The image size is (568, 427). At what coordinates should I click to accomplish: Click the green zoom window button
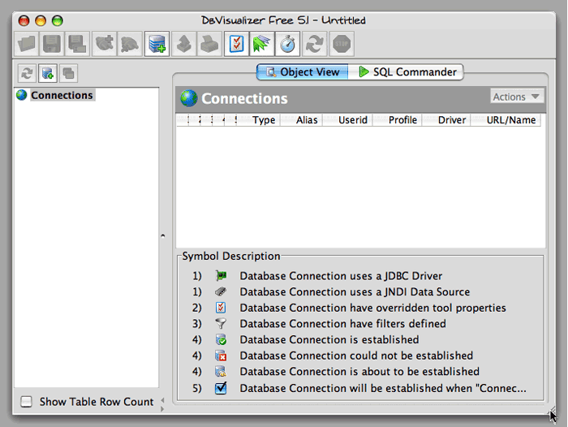point(58,20)
